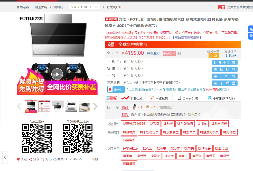Collapse the left sidebar arrow
The width and height of the screenshot is (253, 171).
5,157
